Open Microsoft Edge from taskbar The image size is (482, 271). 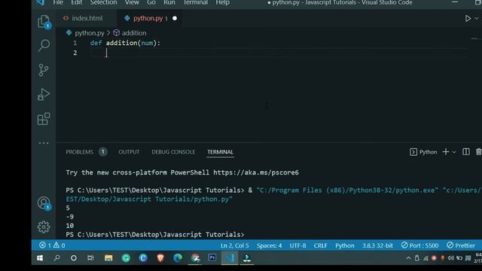tap(178, 258)
